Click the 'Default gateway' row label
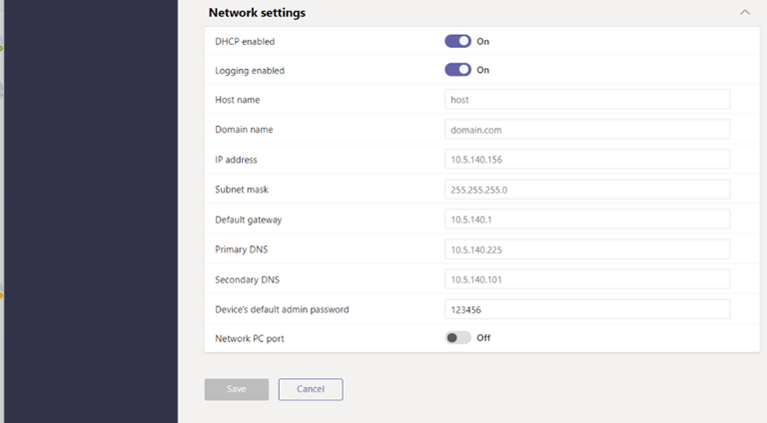The image size is (767, 423). 248,219
